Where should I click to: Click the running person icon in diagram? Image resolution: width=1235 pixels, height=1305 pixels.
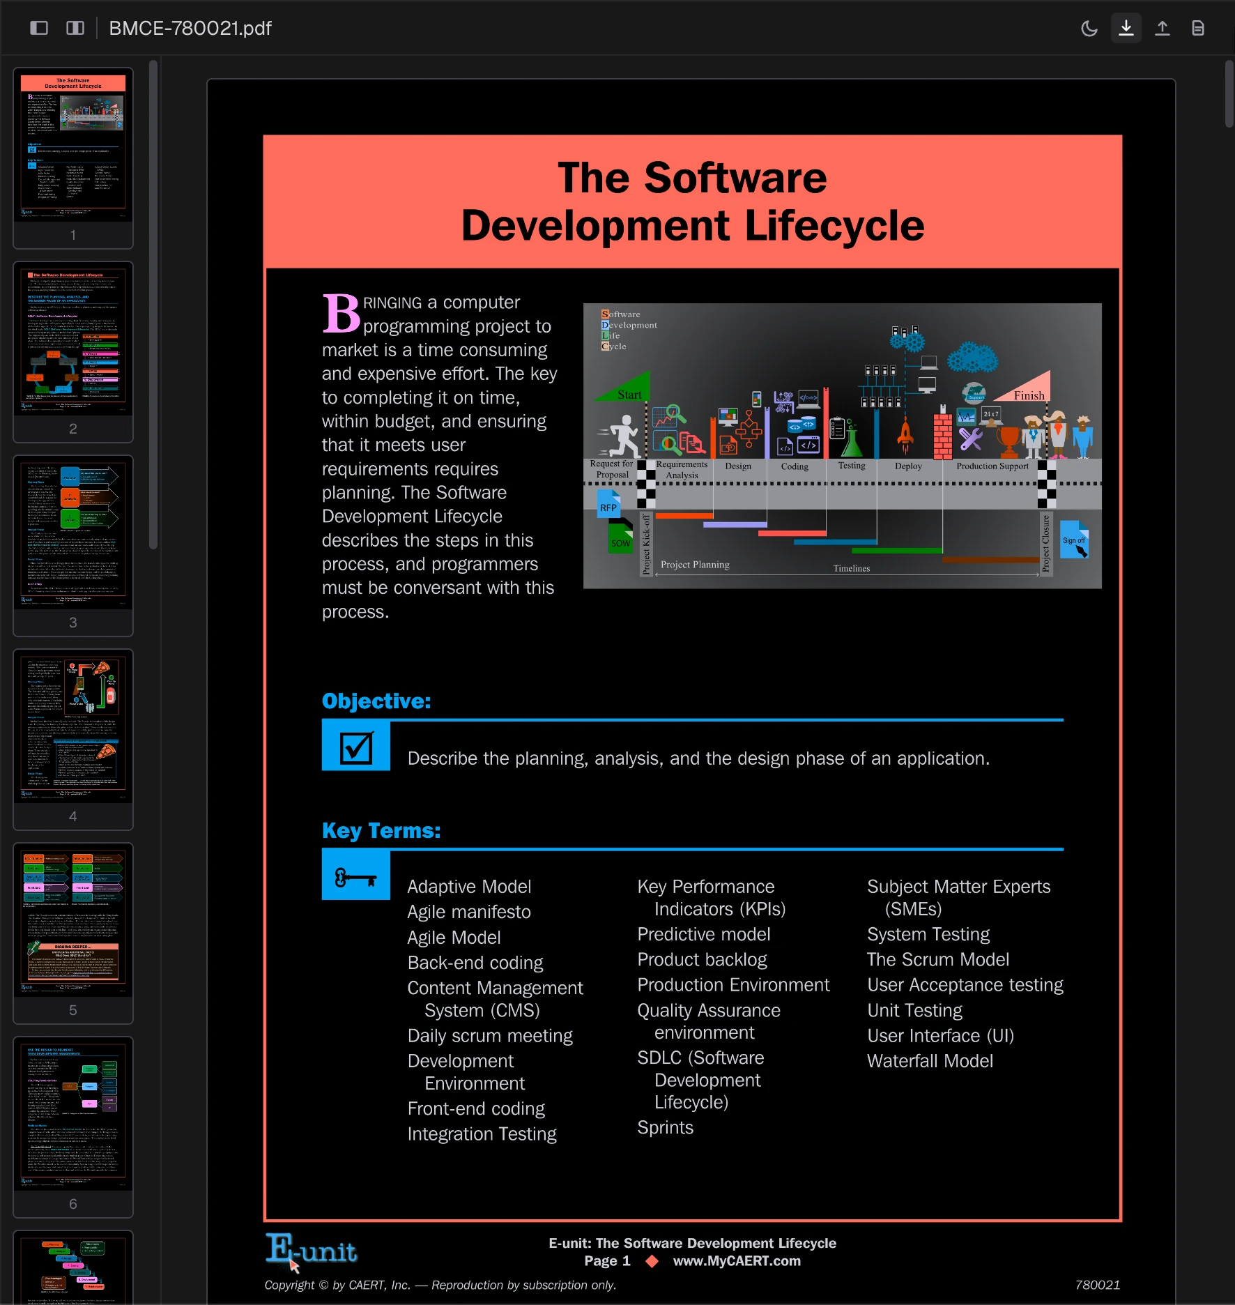tap(621, 436)
